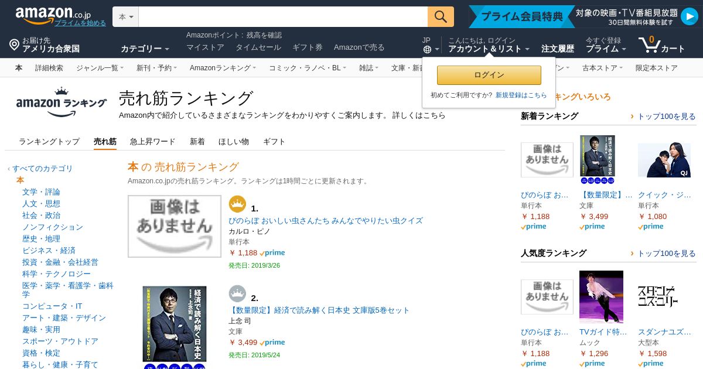Click the orange magnifying glass search button

[x=441, y=16]
